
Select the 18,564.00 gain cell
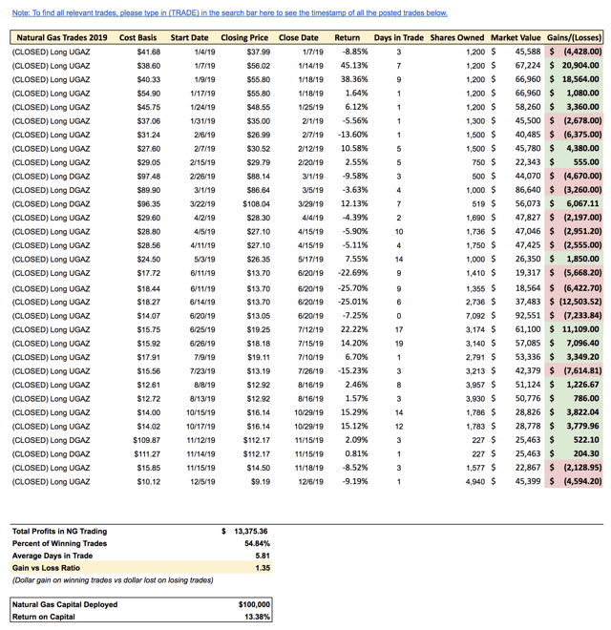pos(574,79)
